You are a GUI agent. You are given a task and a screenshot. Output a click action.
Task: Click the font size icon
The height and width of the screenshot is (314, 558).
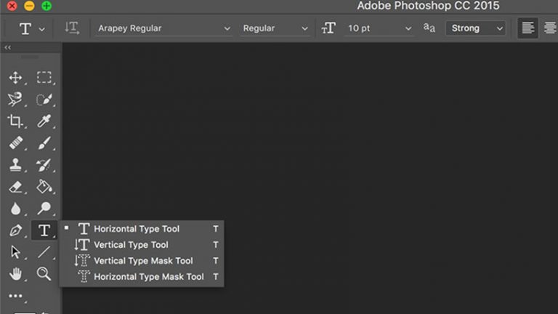[x=328, y=28]
